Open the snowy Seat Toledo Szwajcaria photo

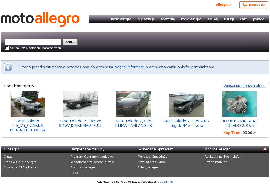[81, 104]
